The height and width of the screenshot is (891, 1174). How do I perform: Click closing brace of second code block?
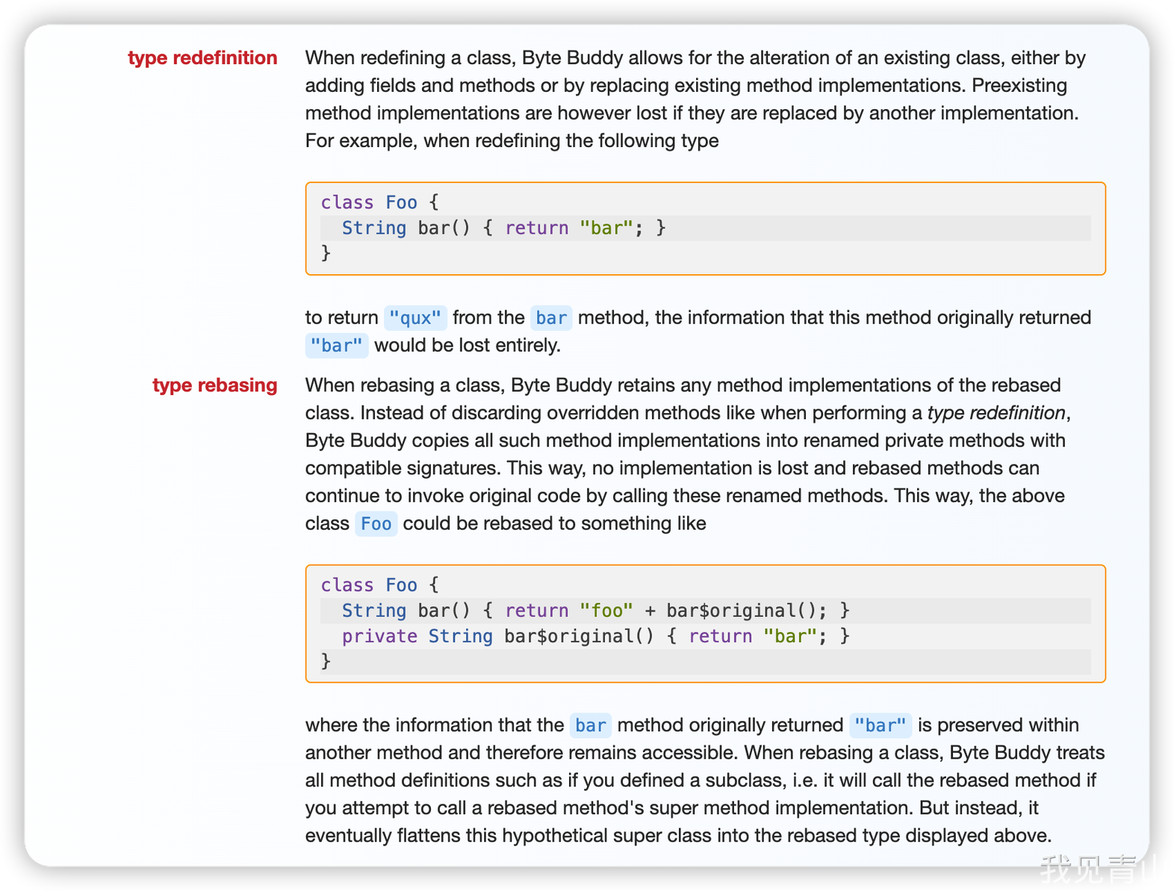(x=326, y=661)
